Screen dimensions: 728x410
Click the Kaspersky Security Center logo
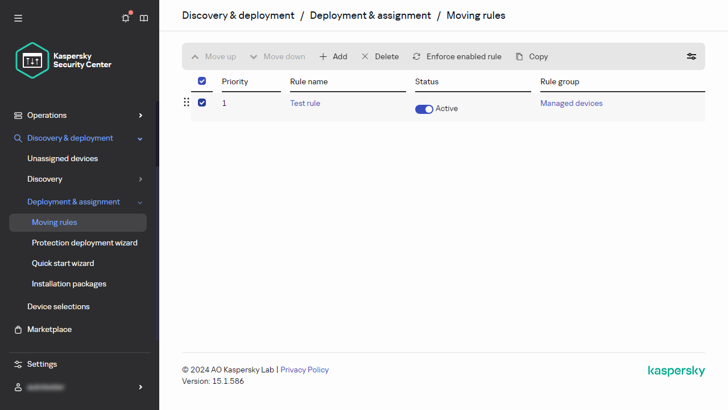(x=64, y=60)
